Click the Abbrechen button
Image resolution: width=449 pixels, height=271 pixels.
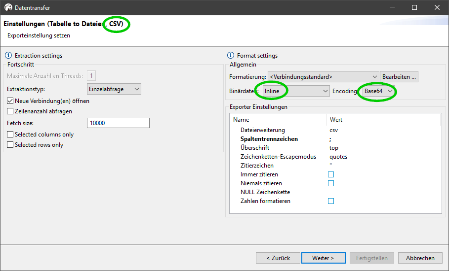(420, 258)
